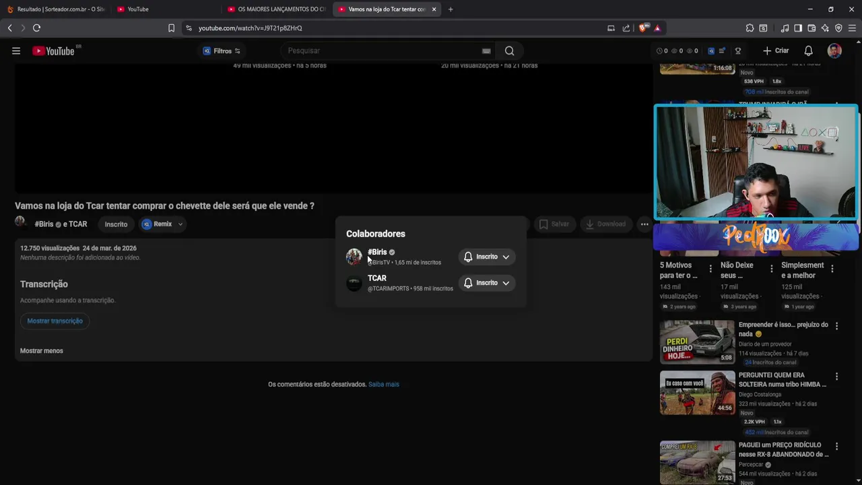
Task: Click the Brave Rewards triangle icon
Action: (657, 28)
